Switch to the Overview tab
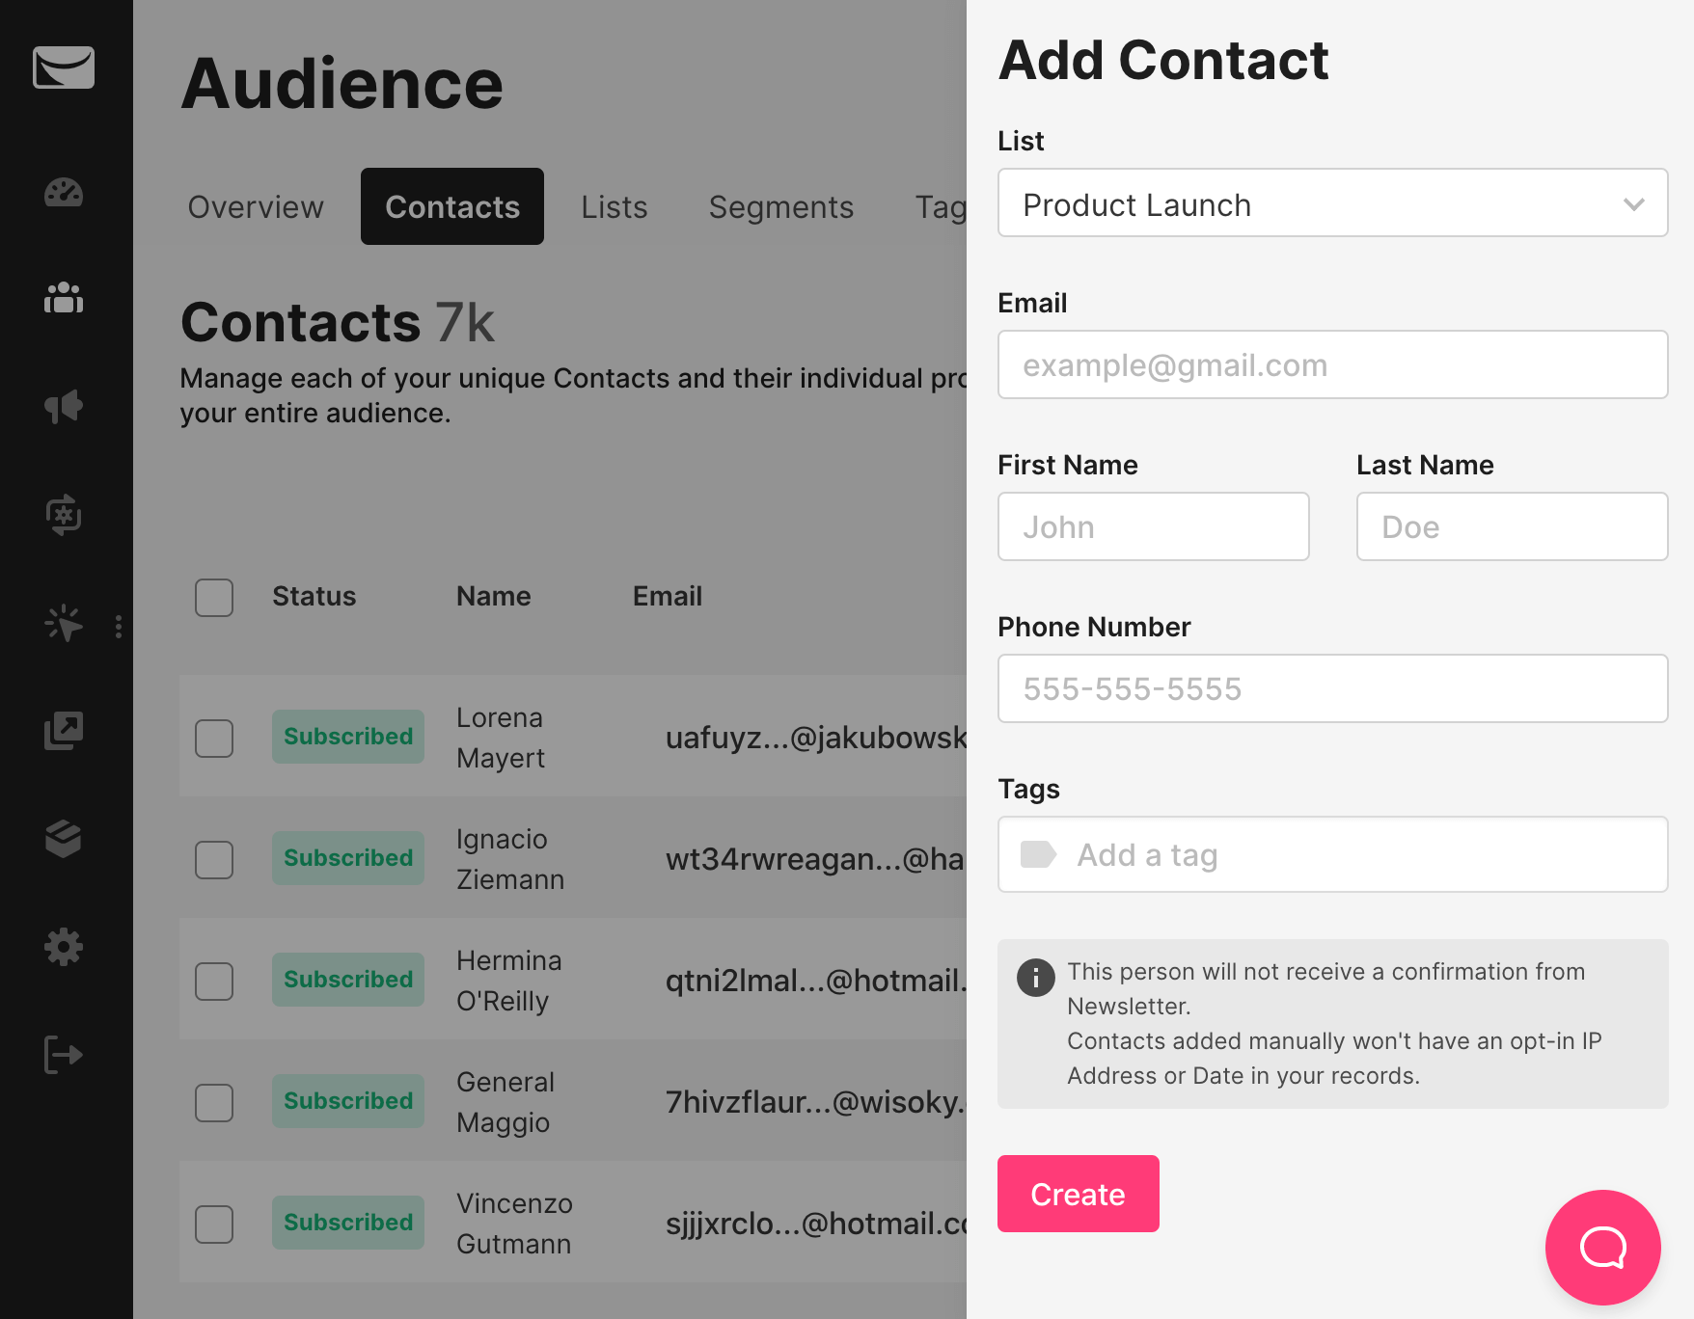This screenshot has width=1694, height=1319. tap(256, 207)
